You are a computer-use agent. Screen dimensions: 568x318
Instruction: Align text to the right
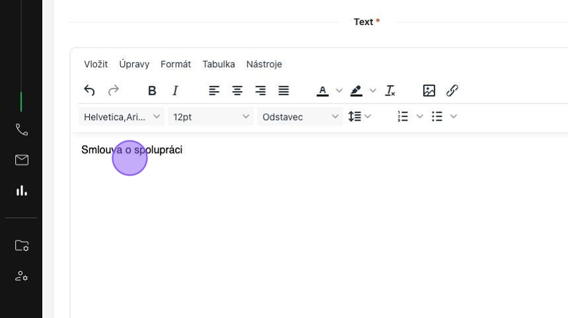click(x=260, y=90)
